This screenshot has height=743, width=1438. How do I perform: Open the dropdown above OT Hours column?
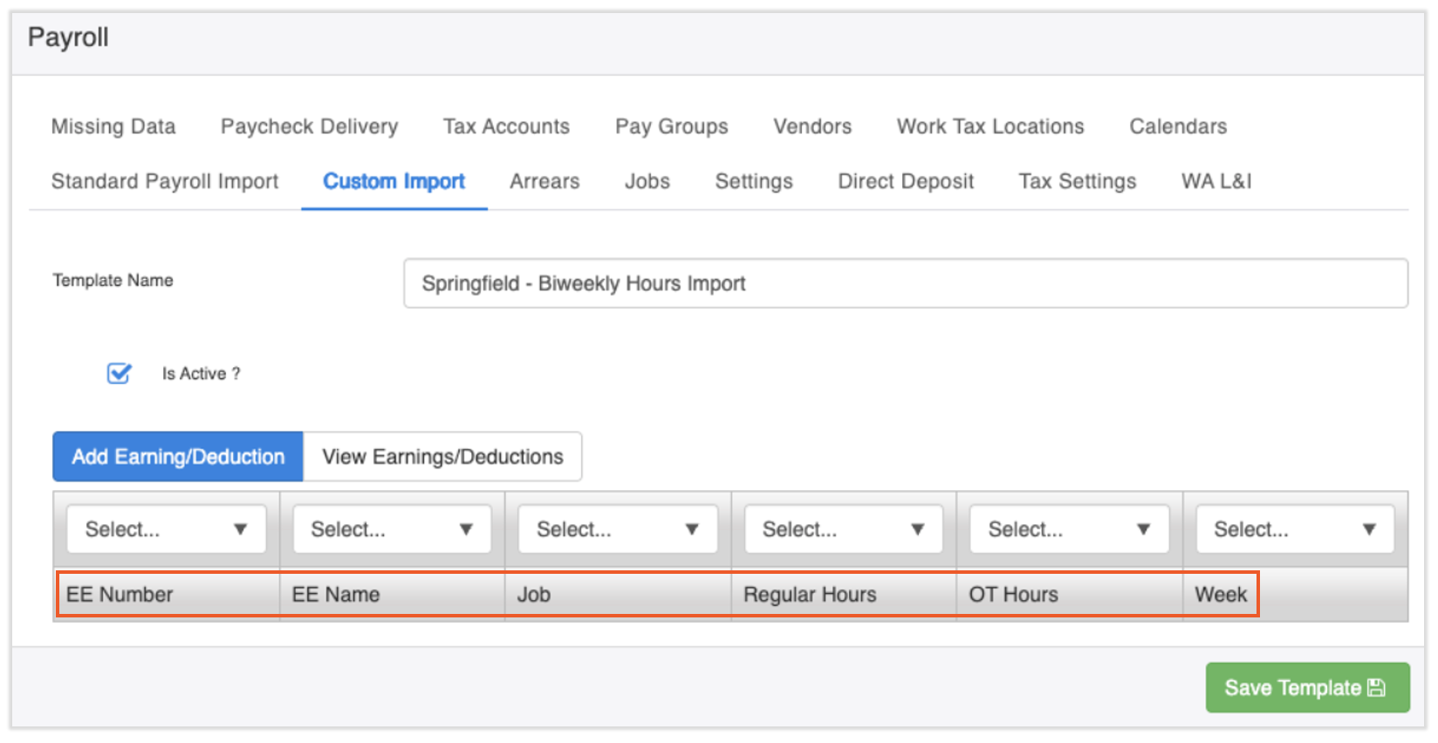(1068, 529)
